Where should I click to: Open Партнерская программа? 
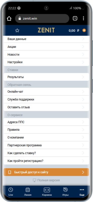pyautogui.click(x=46, y=145)
